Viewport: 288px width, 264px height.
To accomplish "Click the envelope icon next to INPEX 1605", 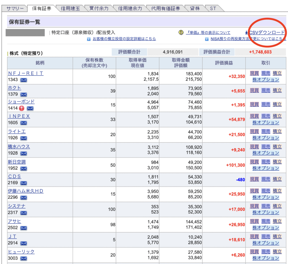I will pyautogui.click(x=24, y=123).
